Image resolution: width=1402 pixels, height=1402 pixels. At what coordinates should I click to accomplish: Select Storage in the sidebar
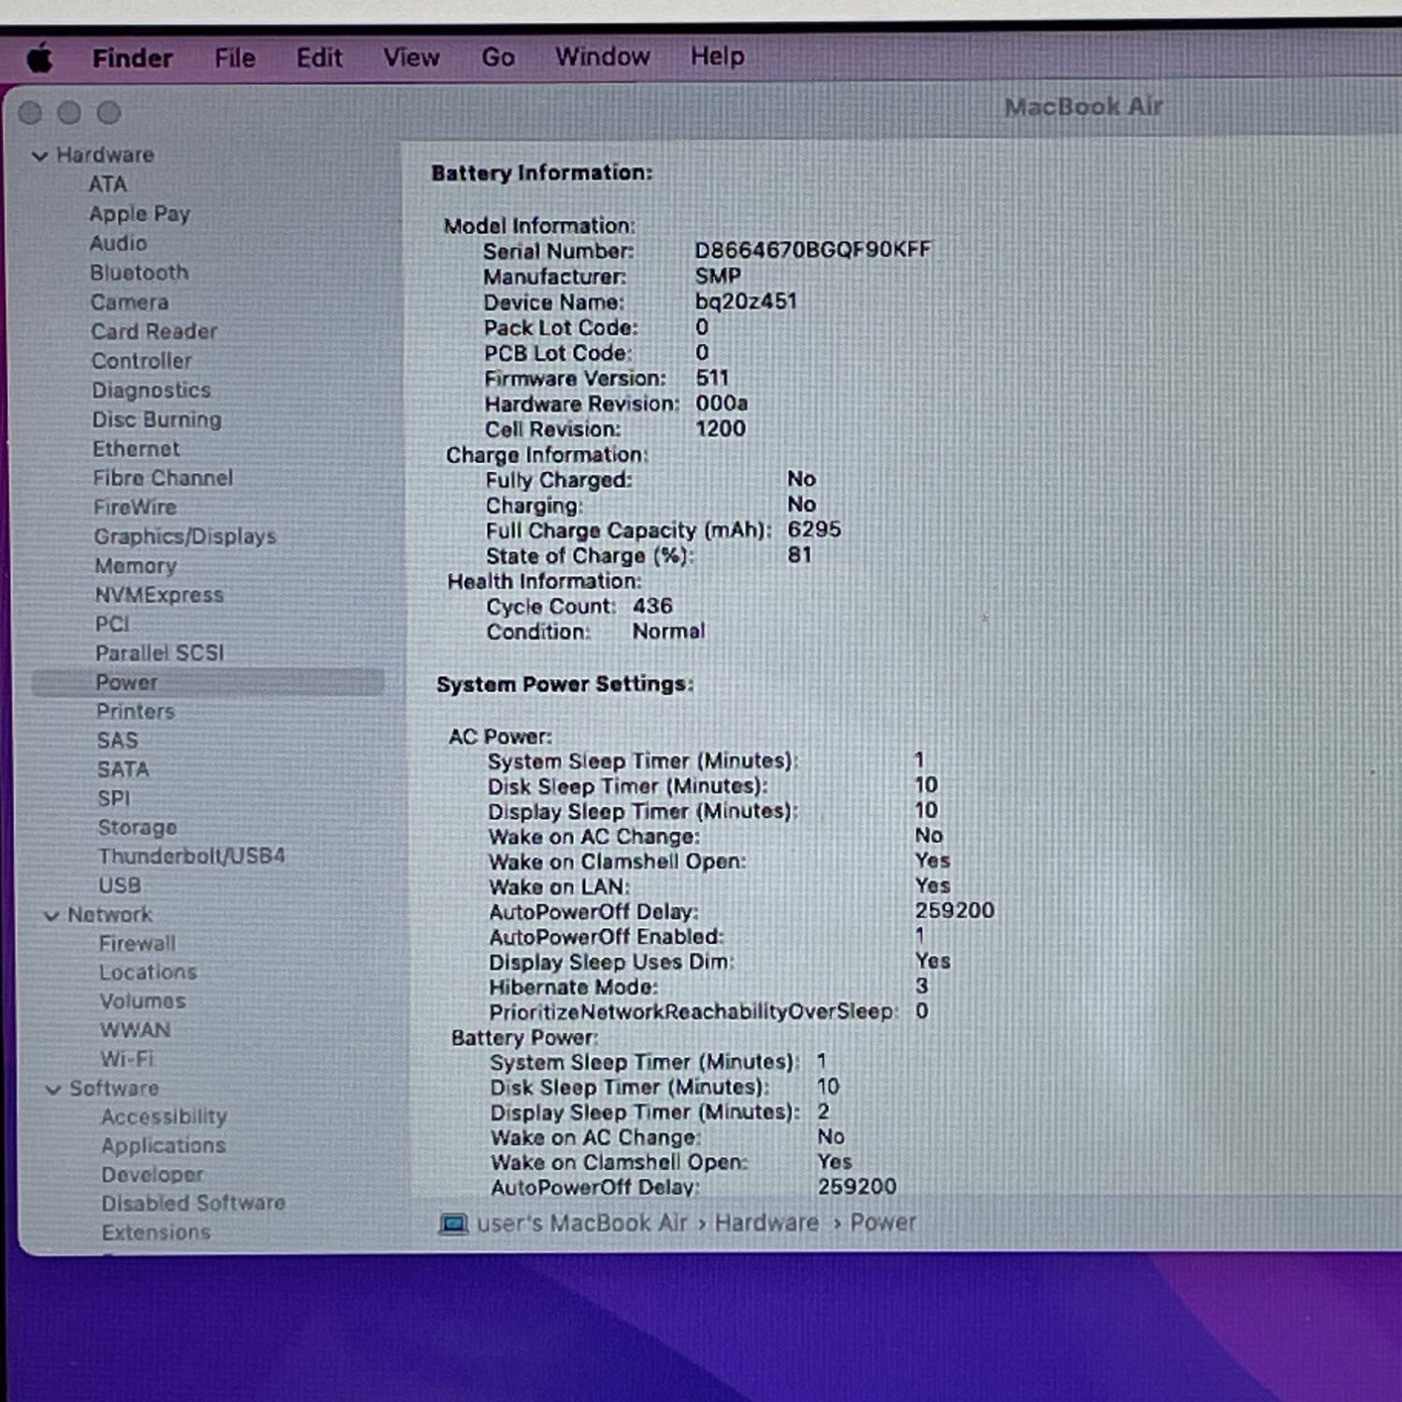pos(137,828)
